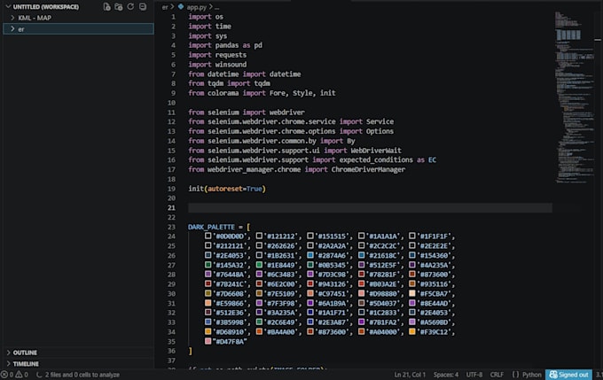
Task: Click 'import requests' on line 5
Action: point(217,55)
